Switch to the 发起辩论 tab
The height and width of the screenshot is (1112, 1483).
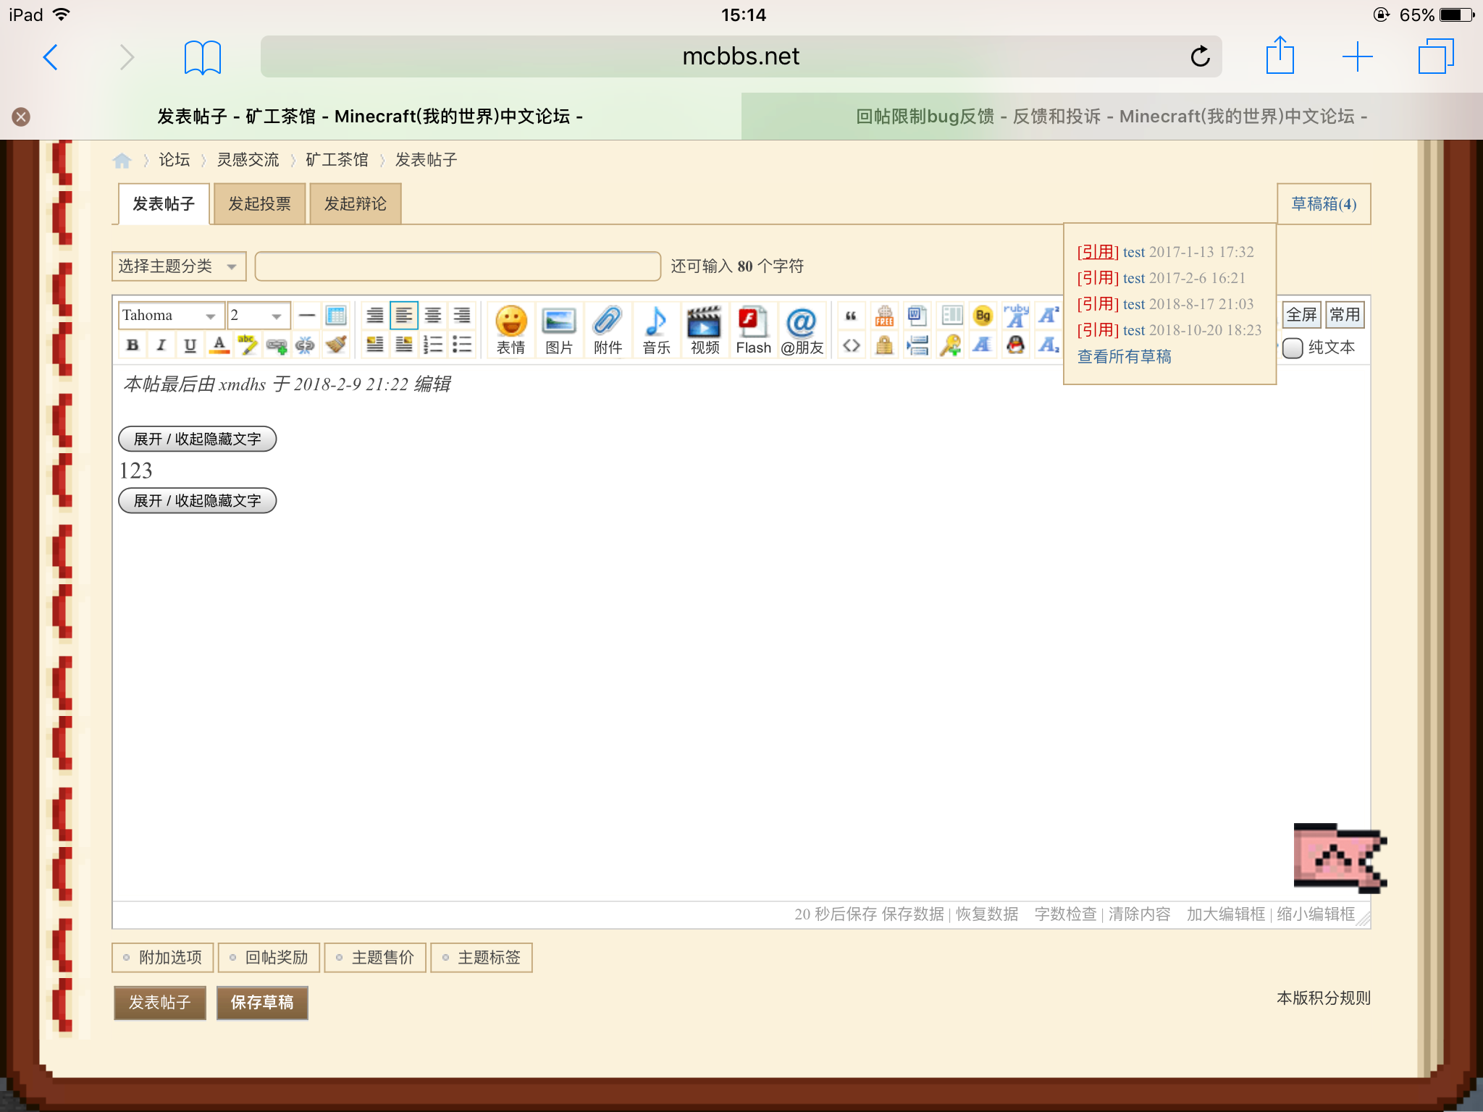(x=355, y=204)
